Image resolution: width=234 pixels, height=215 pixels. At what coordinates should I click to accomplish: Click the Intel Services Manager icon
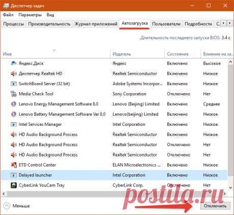14,124
